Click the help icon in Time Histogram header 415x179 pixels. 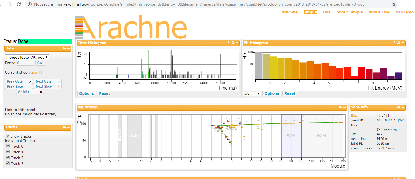pos(228,43)
